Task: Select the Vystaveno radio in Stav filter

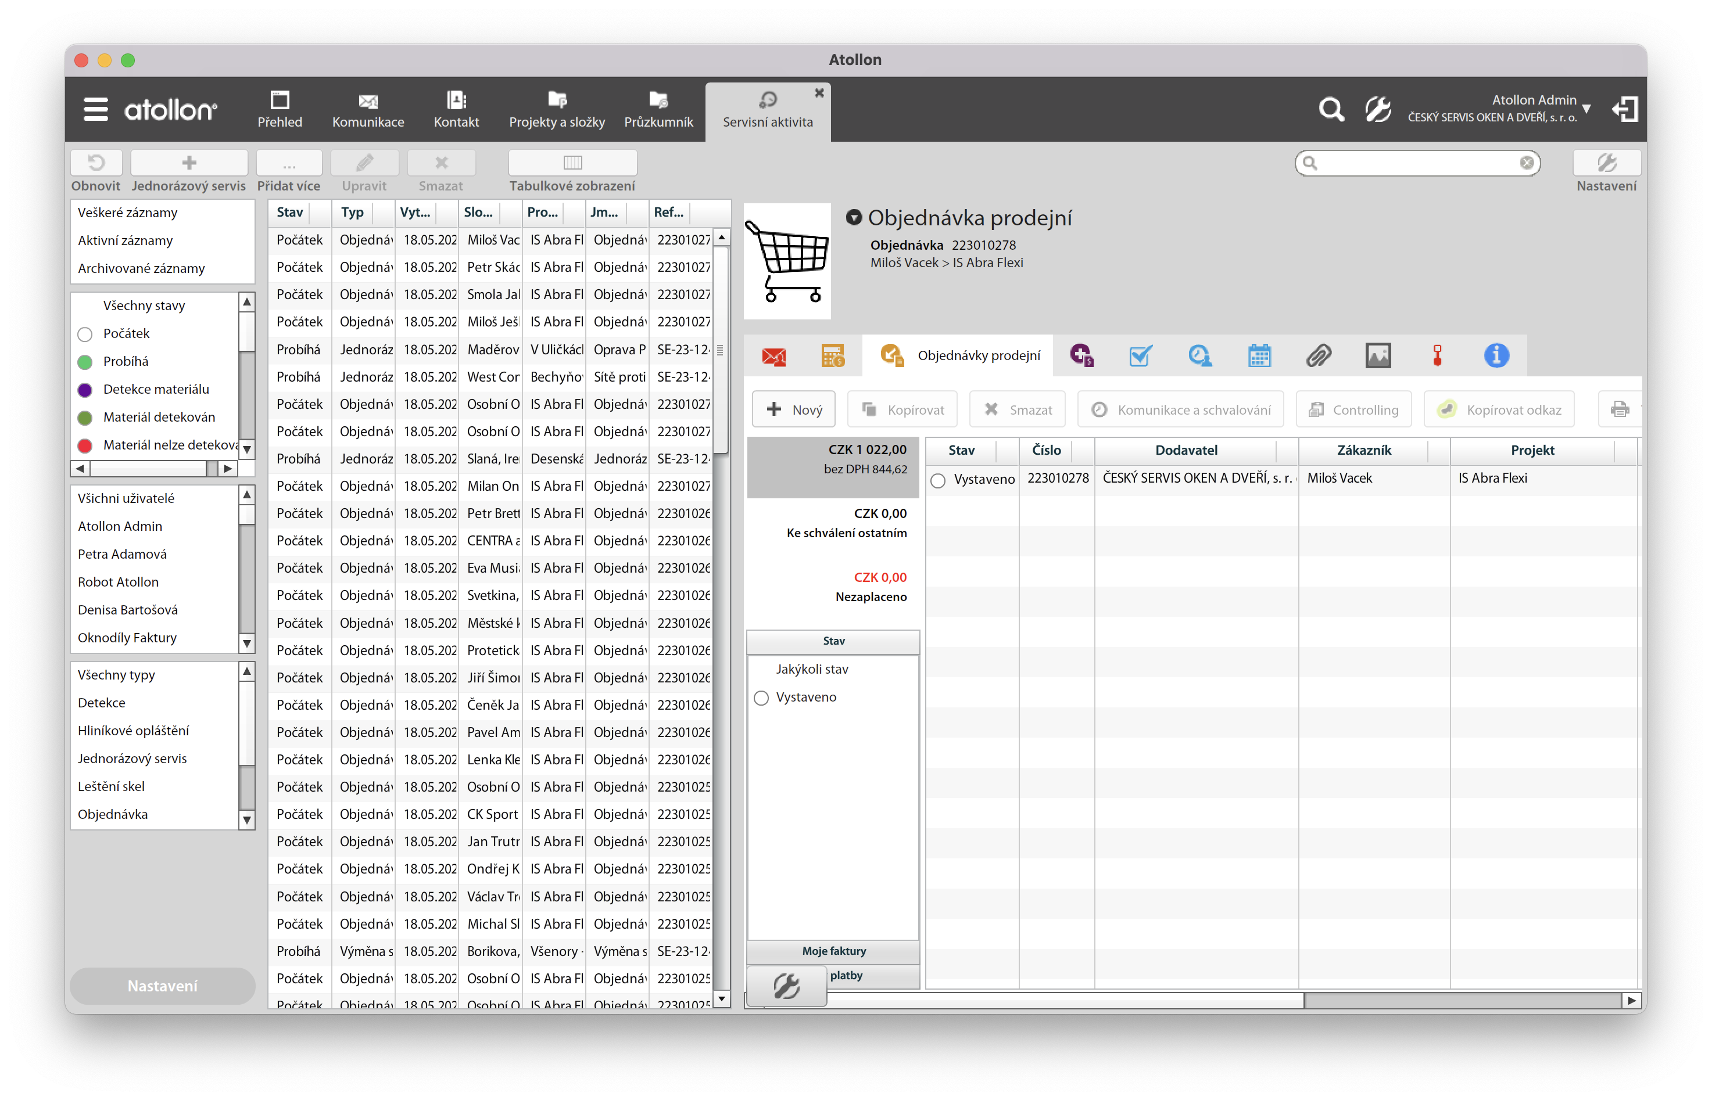Action: pyautogui.click(x=761, y=698)
